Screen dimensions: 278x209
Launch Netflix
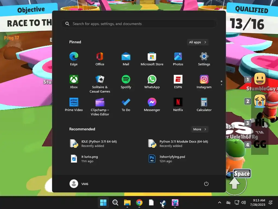point(178,105)
